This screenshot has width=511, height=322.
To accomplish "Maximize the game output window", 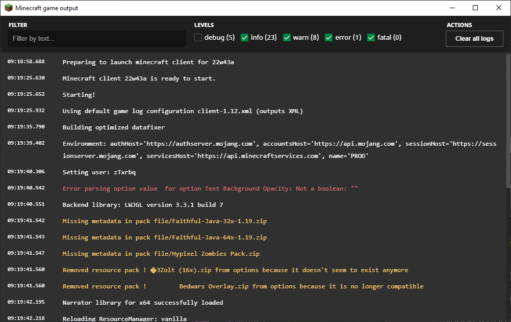I will (475, 8).
